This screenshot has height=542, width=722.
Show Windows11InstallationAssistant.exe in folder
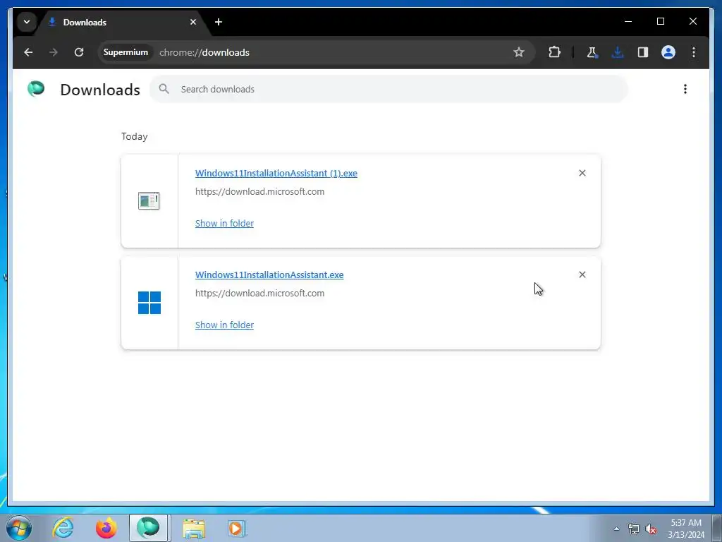coord(224,325)
